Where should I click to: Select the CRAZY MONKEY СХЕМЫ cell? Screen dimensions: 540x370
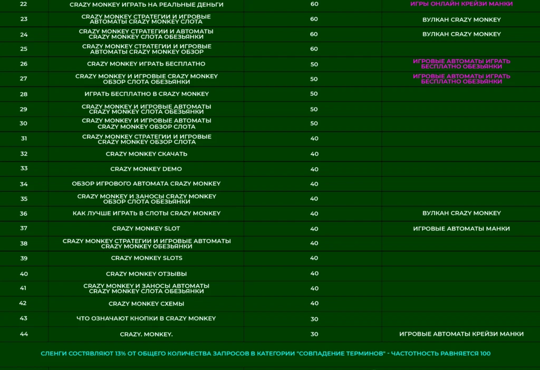(x=146, y=304)
